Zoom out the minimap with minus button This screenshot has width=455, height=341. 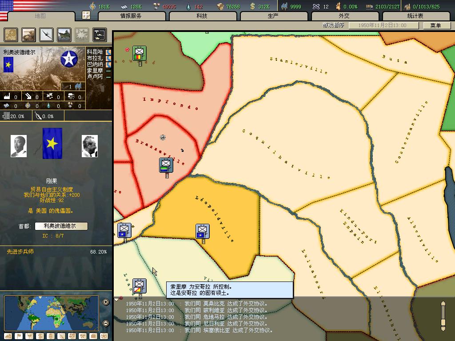[x=106, y=323]
